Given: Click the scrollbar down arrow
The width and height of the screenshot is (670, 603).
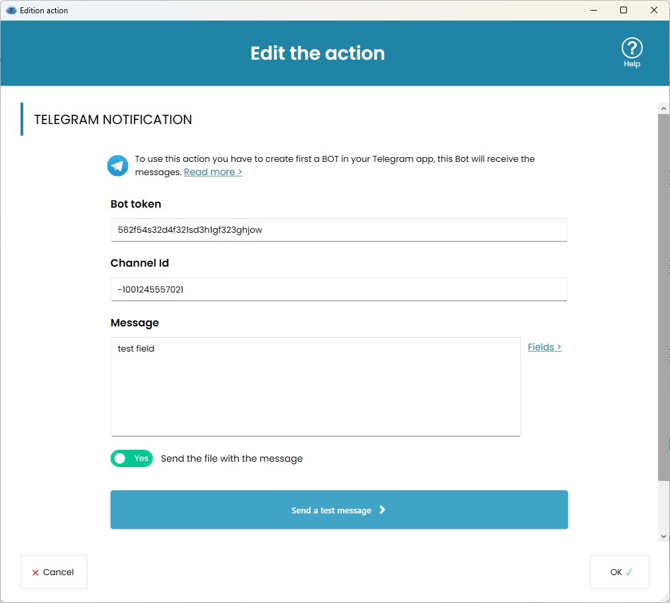Looking at the screenshot, I should click(663, 536).
